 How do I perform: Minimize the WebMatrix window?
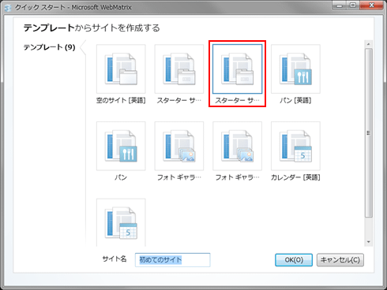[340, 6]
